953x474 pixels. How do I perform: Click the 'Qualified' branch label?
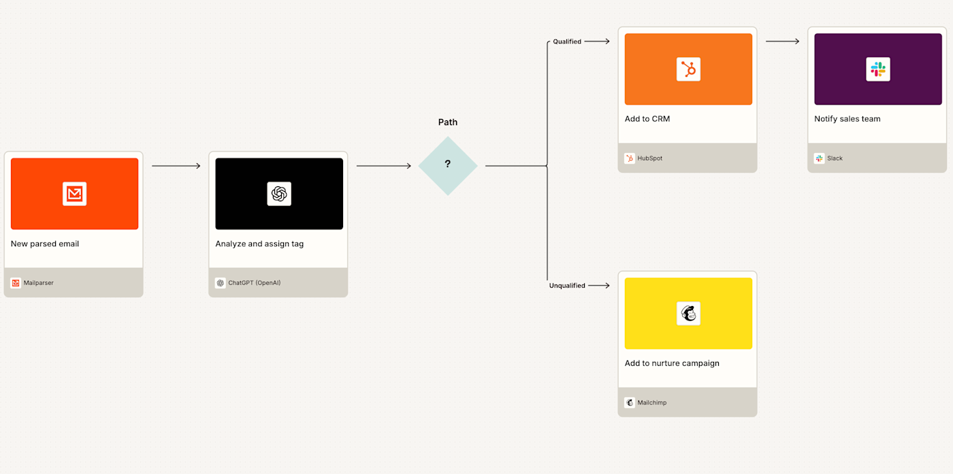point(567,41)
